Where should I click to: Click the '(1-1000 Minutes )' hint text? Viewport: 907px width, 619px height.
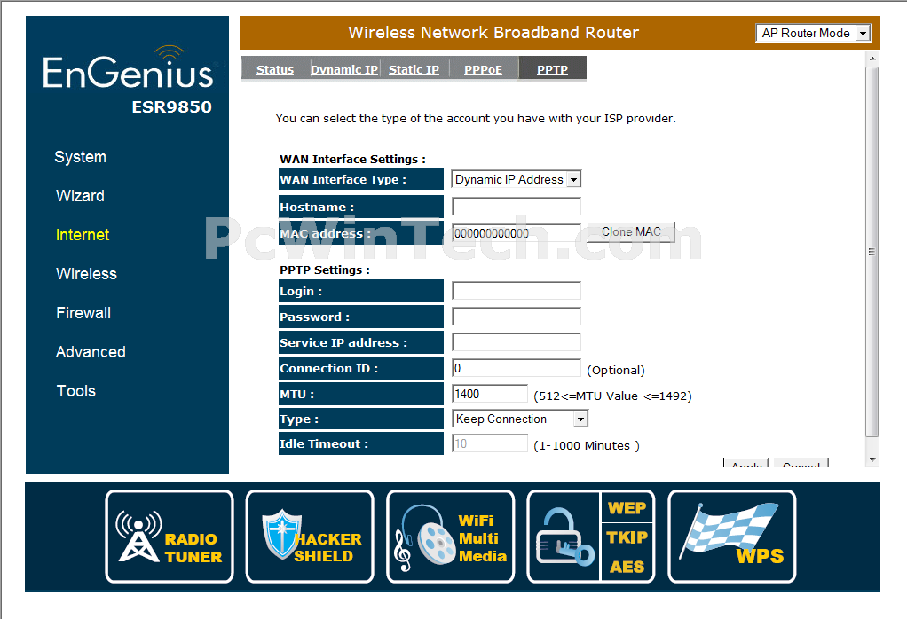point(587,445)
